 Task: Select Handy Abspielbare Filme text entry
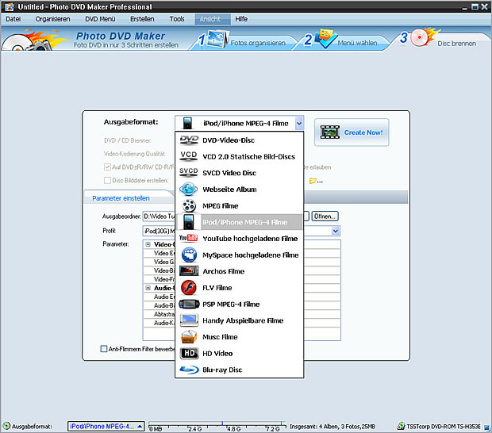click(x=243, y=320)
